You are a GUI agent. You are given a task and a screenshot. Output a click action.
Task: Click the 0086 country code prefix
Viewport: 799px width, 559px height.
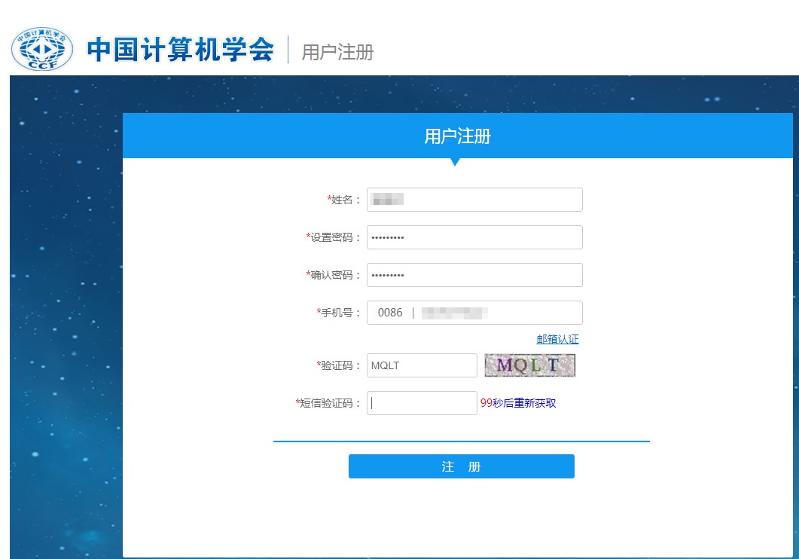[390, 313]
